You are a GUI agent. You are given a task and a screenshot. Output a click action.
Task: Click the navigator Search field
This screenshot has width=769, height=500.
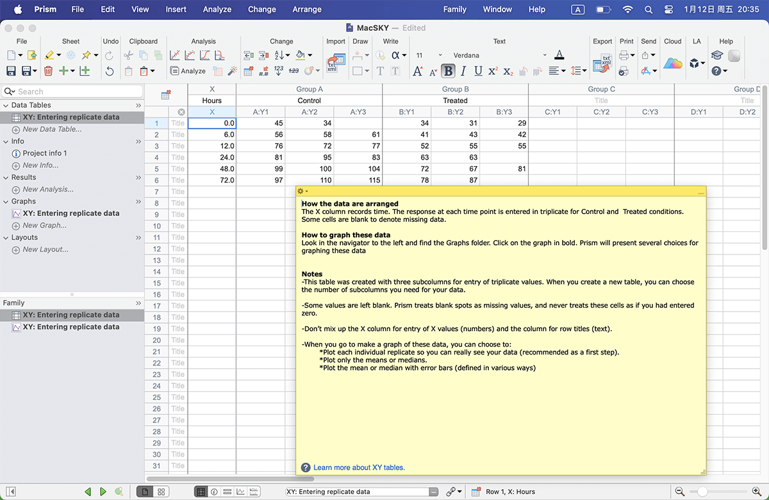point(72,92)
